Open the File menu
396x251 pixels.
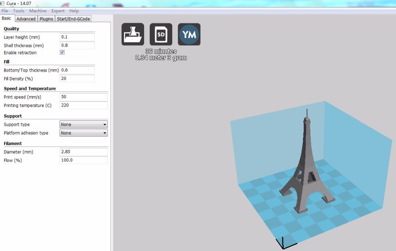[5, 11]
